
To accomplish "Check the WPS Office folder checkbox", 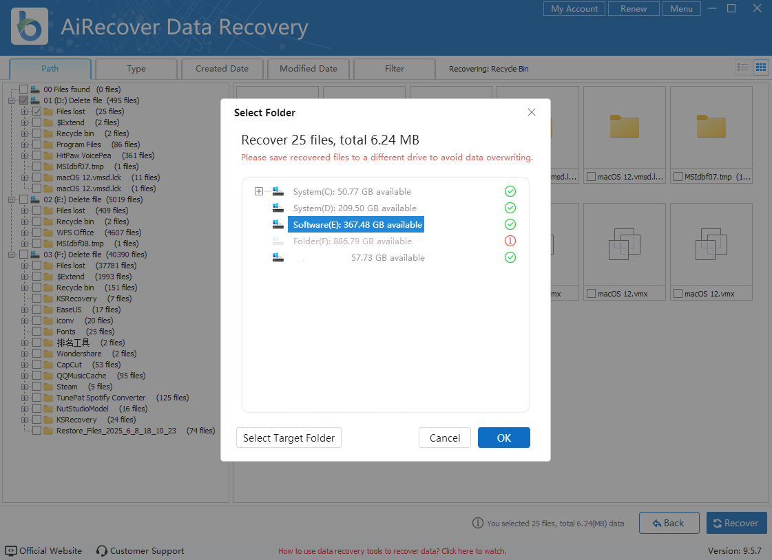I will pyautogui.click(x=36, y=233).
